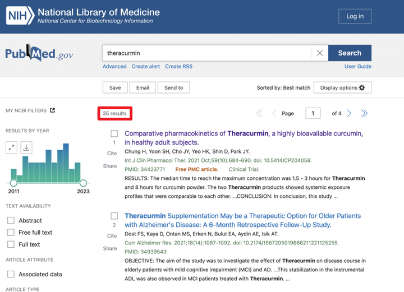Check the Free full text filter
Screen dimensions: 404x292
coord(11,233)
